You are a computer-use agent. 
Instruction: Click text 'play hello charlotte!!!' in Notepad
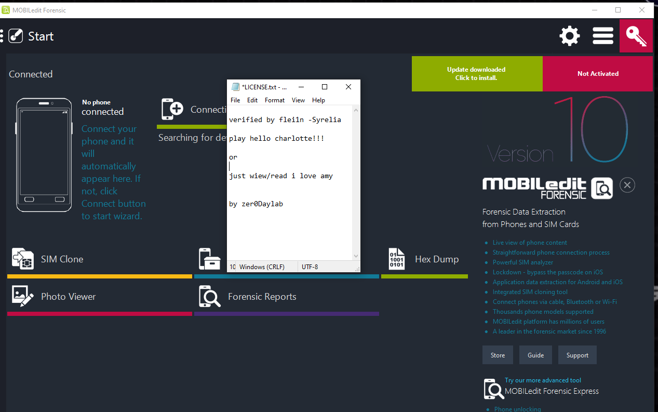pyautogui.click(x=277, y=139)
